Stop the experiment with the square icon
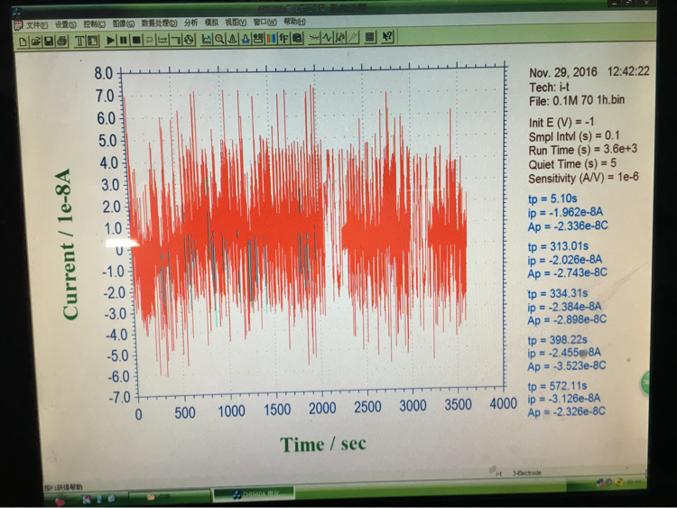Screen dimensions: 677x508 tap(136, 41)
